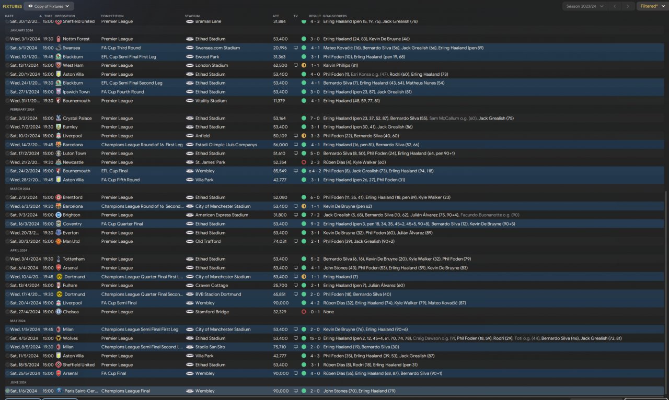
Task: Tick the selection circle for the Tottenham fixture
Action: pyautogui.click(x=7, y=259)
